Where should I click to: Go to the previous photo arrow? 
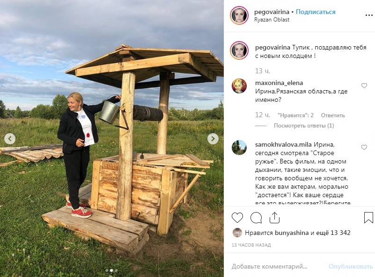click(x=10, y=139)
